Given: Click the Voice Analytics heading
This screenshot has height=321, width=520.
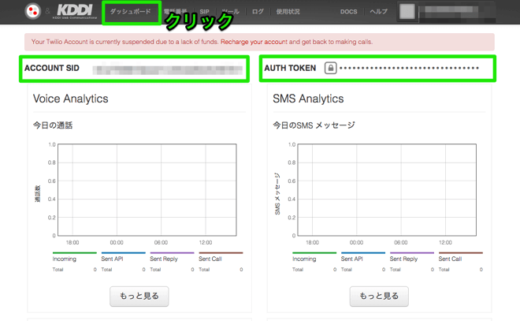Looking at the screenshot, I should coord(71,99).
